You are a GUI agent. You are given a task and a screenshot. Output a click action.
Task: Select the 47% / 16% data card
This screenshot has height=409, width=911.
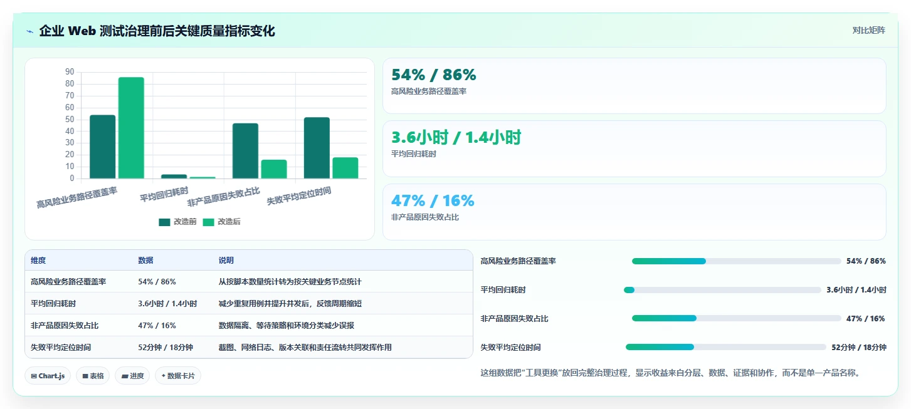click(634, 212)
